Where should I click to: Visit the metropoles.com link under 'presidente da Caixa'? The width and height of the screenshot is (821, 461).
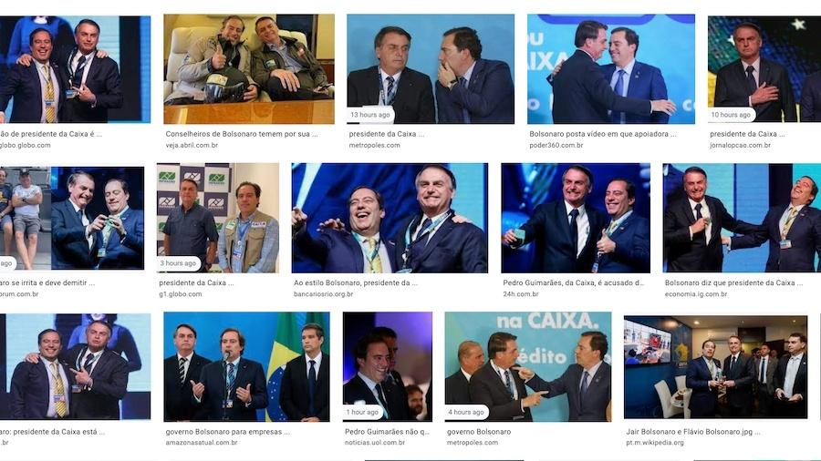(x=374, y=145)
